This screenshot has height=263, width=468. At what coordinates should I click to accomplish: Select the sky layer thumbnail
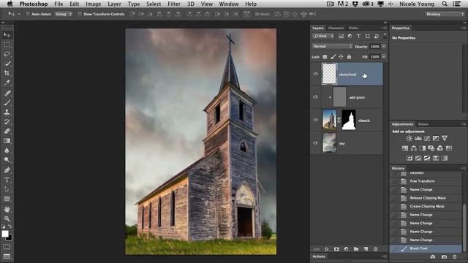pos(330,143)
